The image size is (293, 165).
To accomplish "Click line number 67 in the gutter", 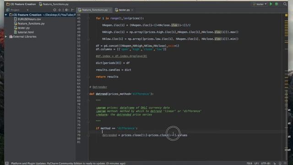I will [79, 94].
